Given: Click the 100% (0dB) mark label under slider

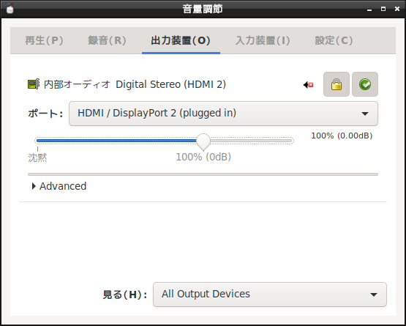Looking at the screenshot, I should [203, 157].
